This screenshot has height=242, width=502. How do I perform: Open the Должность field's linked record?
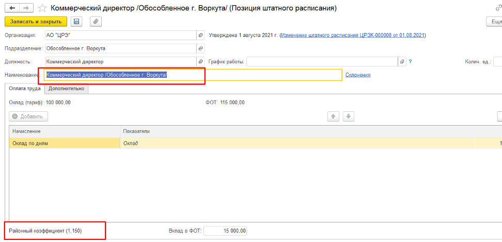[x=200, y=62]
